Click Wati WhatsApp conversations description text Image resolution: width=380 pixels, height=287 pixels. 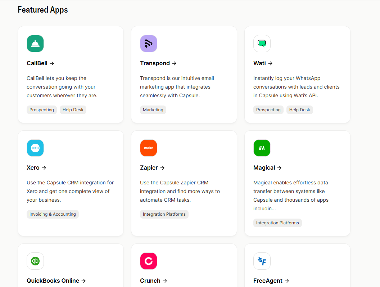[x=297, y=87]
